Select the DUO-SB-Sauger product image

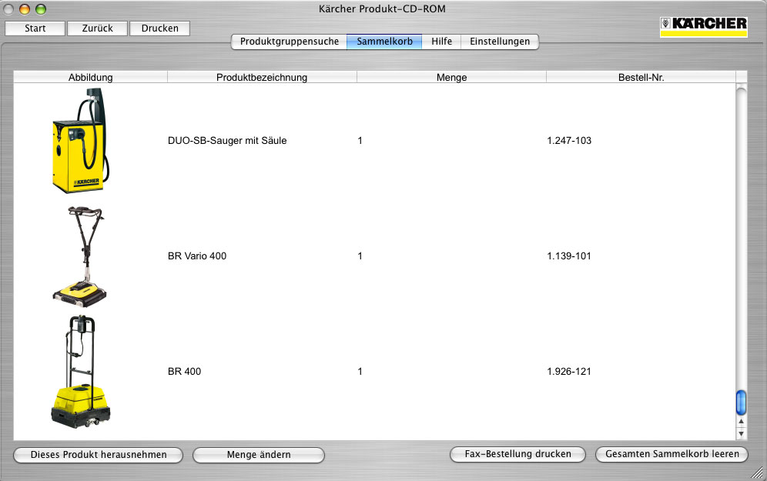click(x=79, y=141)
